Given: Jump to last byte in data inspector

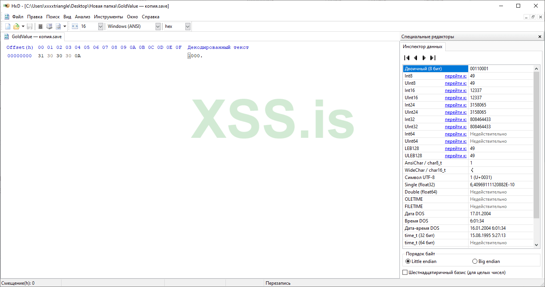Looking at the screenshot, I should (x=433, y=58).
